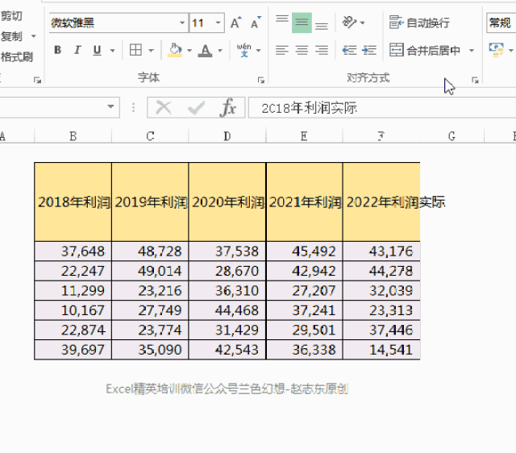
Task: Open the 常规 number format box
Action: coord(501,23)
